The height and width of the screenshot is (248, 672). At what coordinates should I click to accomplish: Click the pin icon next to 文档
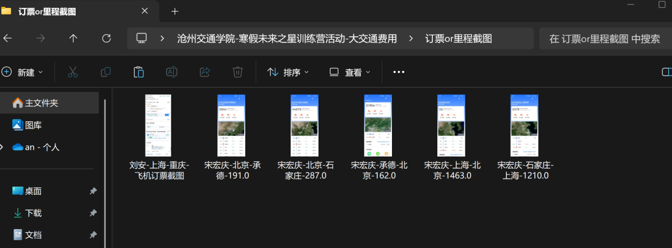[93, 235]
